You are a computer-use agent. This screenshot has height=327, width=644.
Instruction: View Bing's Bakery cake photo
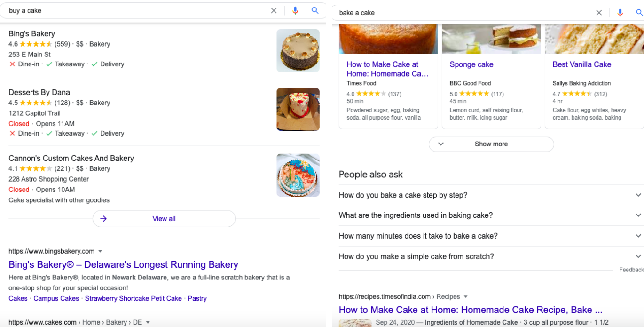[298, 51]
